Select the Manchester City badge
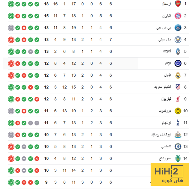This screenshot has height=189, width=192. (x=178, y=40)
